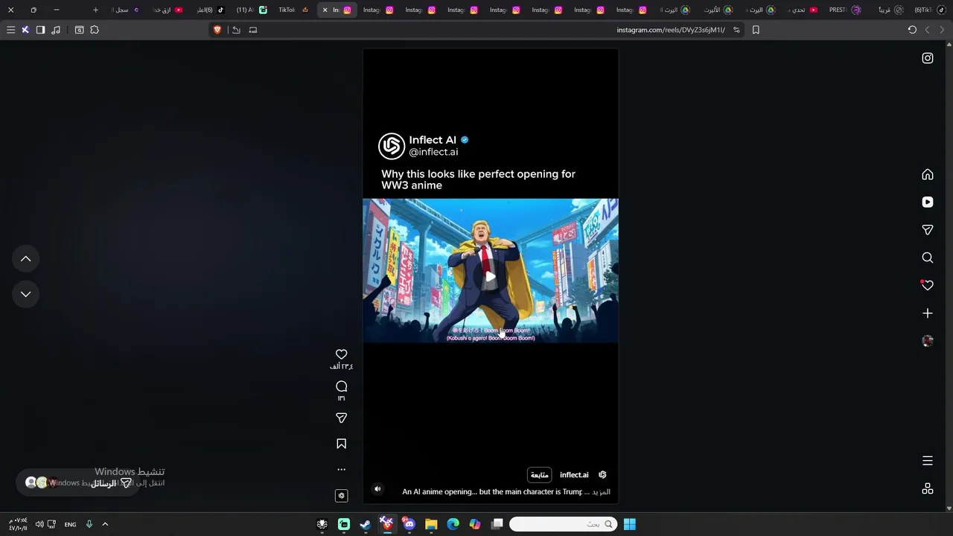
Task: Open the extensions puzzle piece icon
Action: click(x=95, y=30)
